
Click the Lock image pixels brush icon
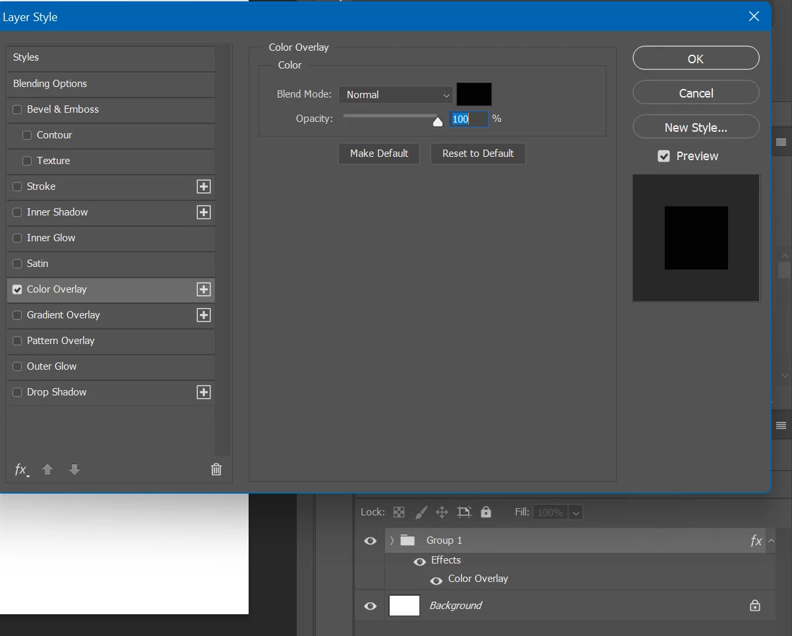[421, 512]
